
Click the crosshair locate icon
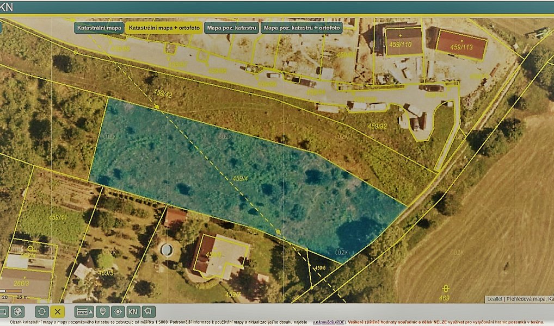pyautogui.click(x=118, y=311)
